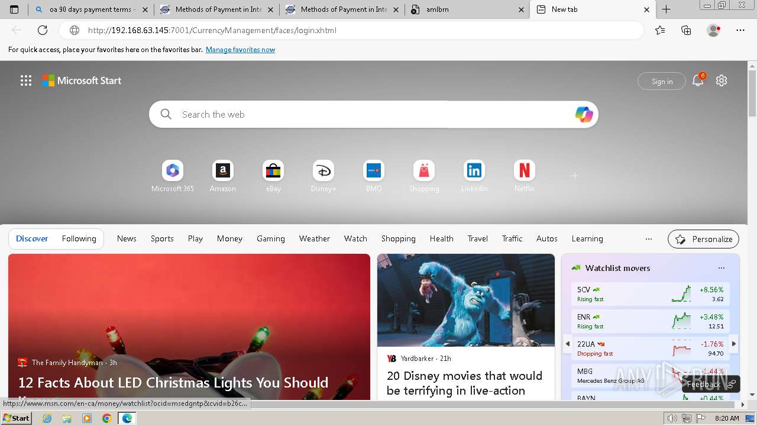Click the Microsoft Start logo
Screen dimensions: 757x426
(x=82, y=80)
